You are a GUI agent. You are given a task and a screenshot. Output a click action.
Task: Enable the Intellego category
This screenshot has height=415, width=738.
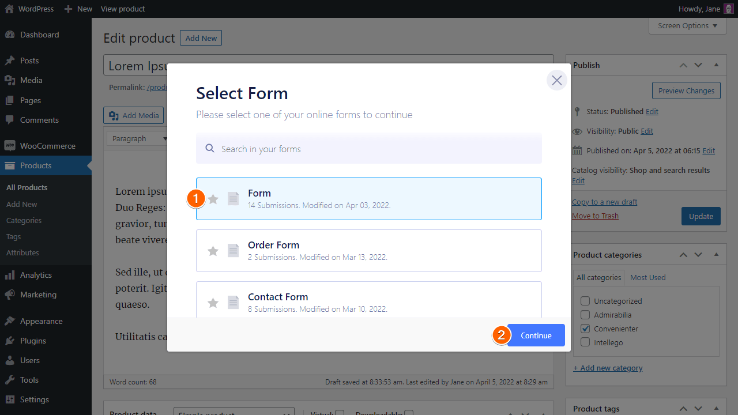pos(585,342)
